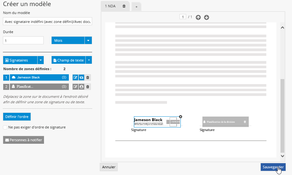Go to previous page with up arrow
The width and height of the screenshot is (292, 175).
tap(198, 17)
